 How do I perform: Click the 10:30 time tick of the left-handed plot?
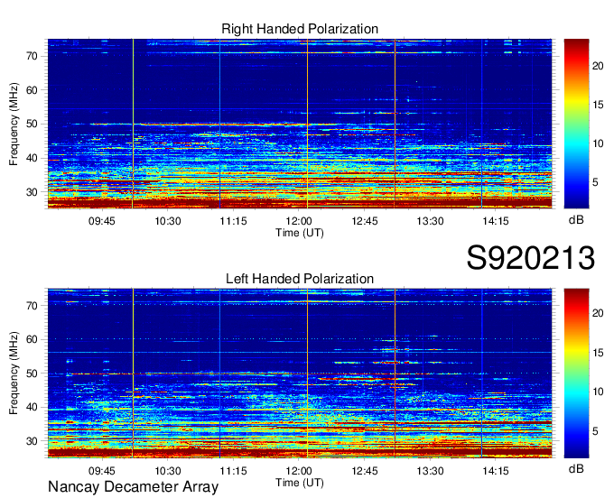pos(168,471)
